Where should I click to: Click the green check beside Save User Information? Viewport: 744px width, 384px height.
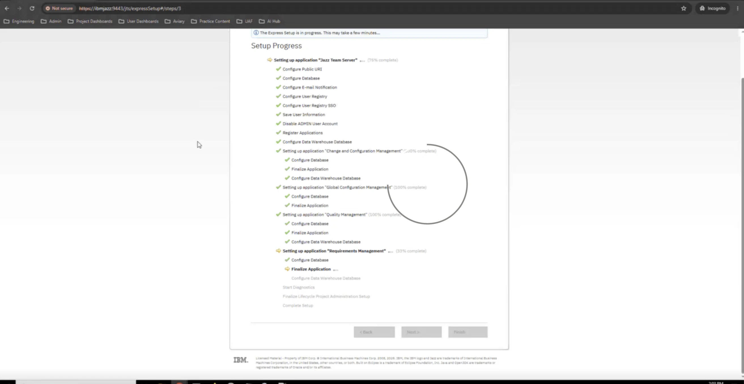click(x=279, y=114)
